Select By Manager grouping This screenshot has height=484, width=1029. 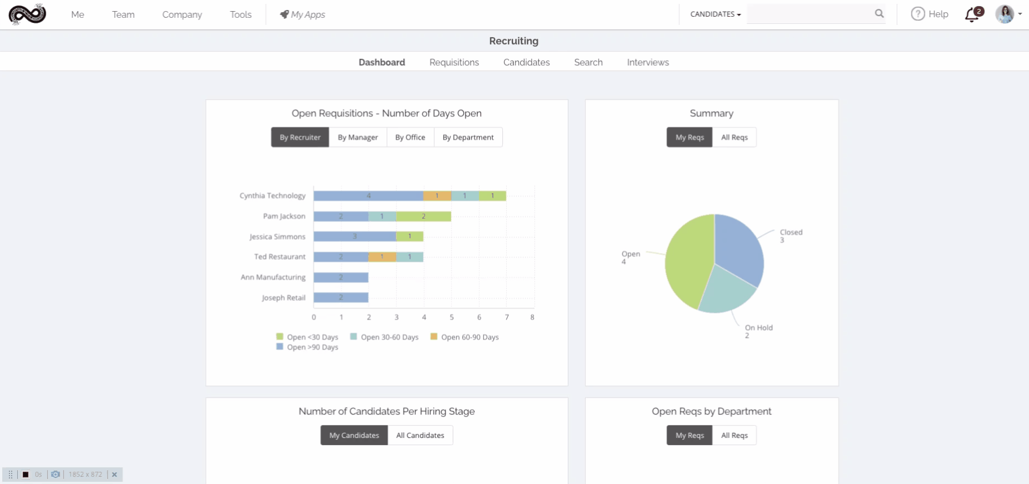[x=358, y=137]
